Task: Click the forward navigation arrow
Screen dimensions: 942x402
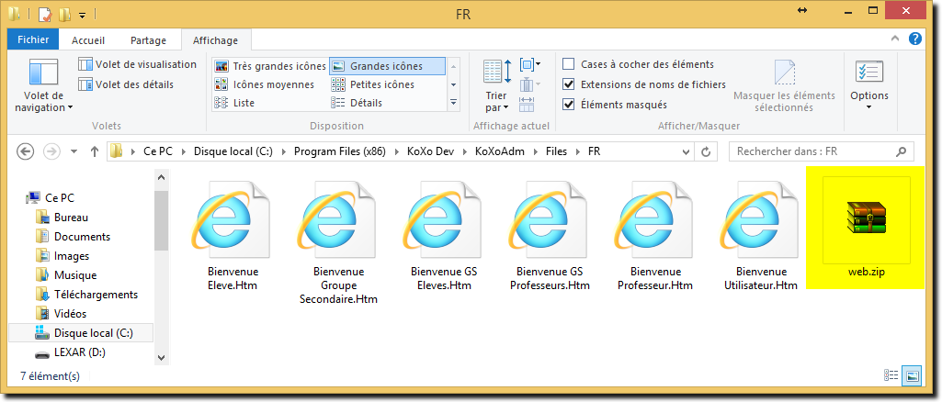Action: 52,151
